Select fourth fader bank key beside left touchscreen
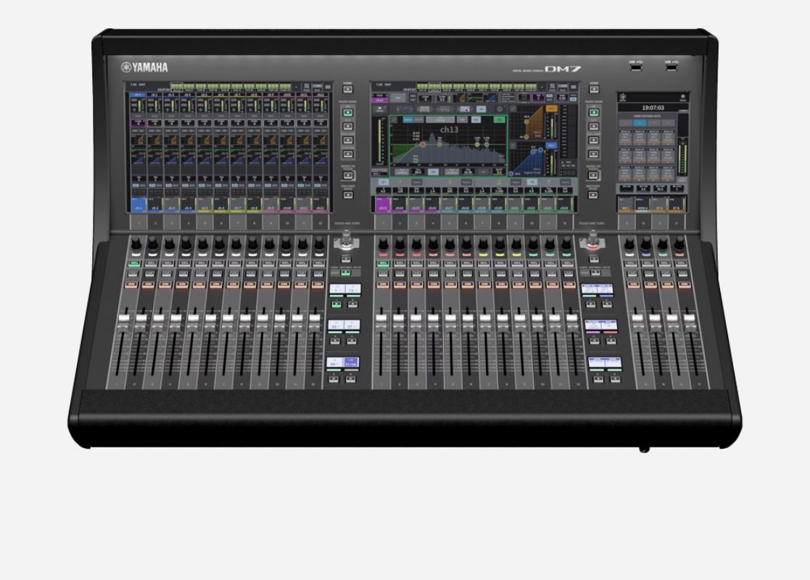 (347, 154)
